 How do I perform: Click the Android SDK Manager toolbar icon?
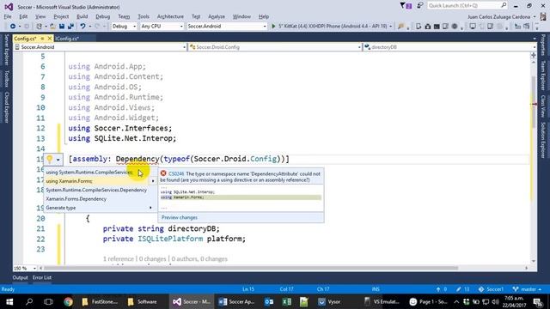point(428,27)
